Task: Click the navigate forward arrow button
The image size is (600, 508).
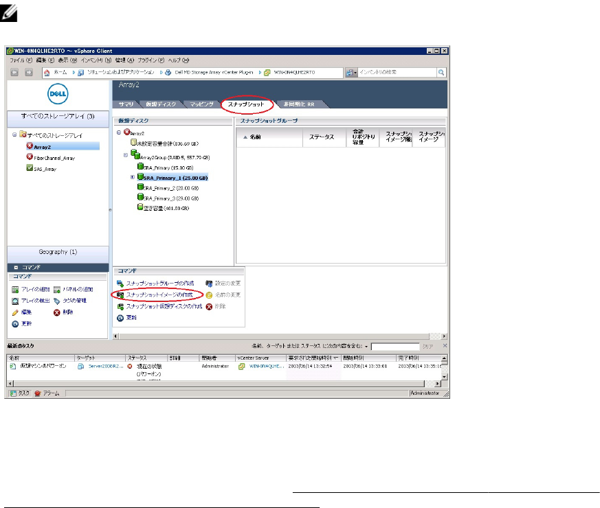Action: pyautogui.click(x=29, y=72)
